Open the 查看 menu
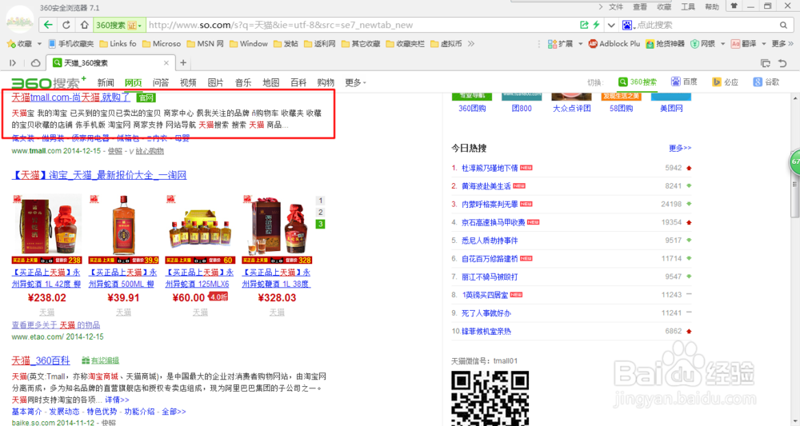The width and height of the screenshot is (800, 426). 640,6
